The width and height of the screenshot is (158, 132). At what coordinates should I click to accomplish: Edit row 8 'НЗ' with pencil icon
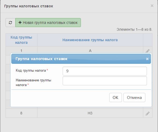click(147, 113)
